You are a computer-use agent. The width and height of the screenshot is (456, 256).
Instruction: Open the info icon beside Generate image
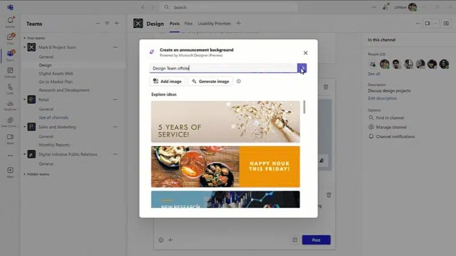click(238, 82)
